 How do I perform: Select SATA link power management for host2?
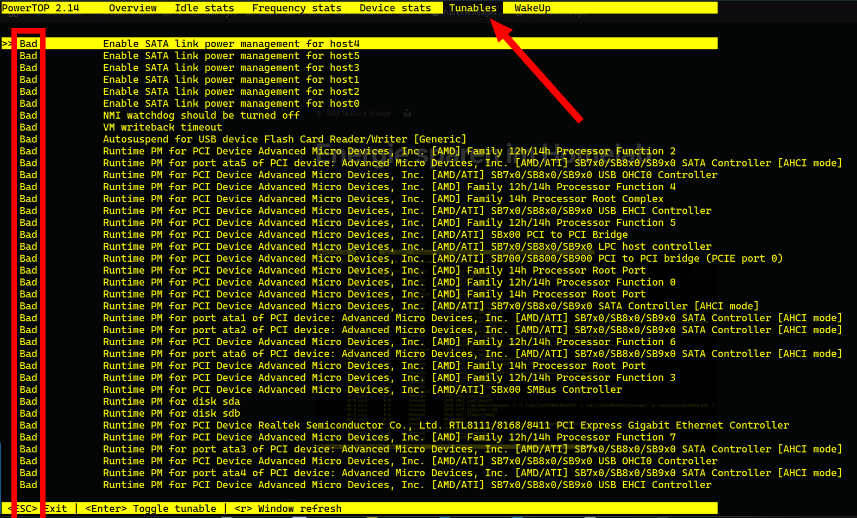pos(231,92)
